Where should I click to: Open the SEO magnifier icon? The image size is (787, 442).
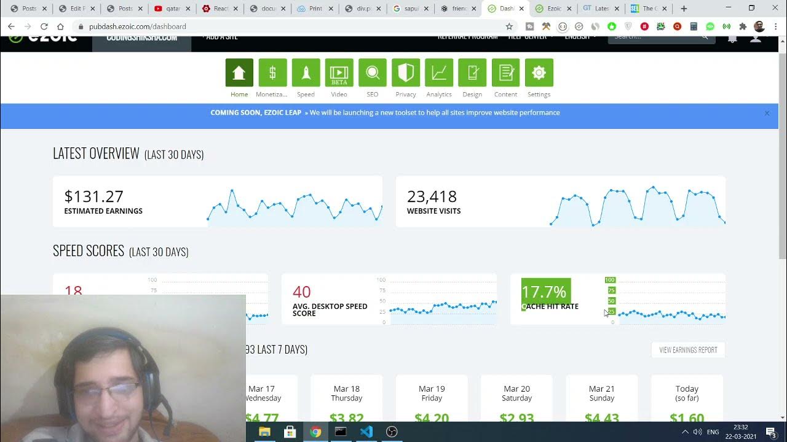[372, 73]
